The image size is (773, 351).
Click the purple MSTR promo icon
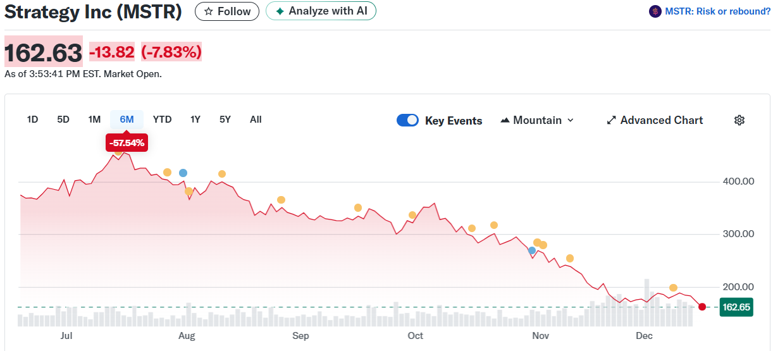coord(655,11)
